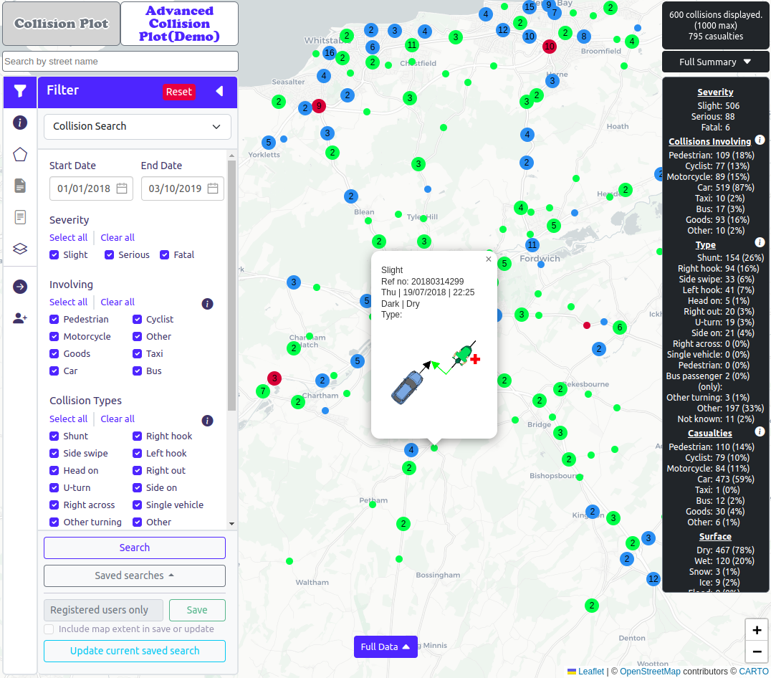Toggle the Fatal severity checkbox
This screenshot has width=771, height=678.
tap(165, 254)
